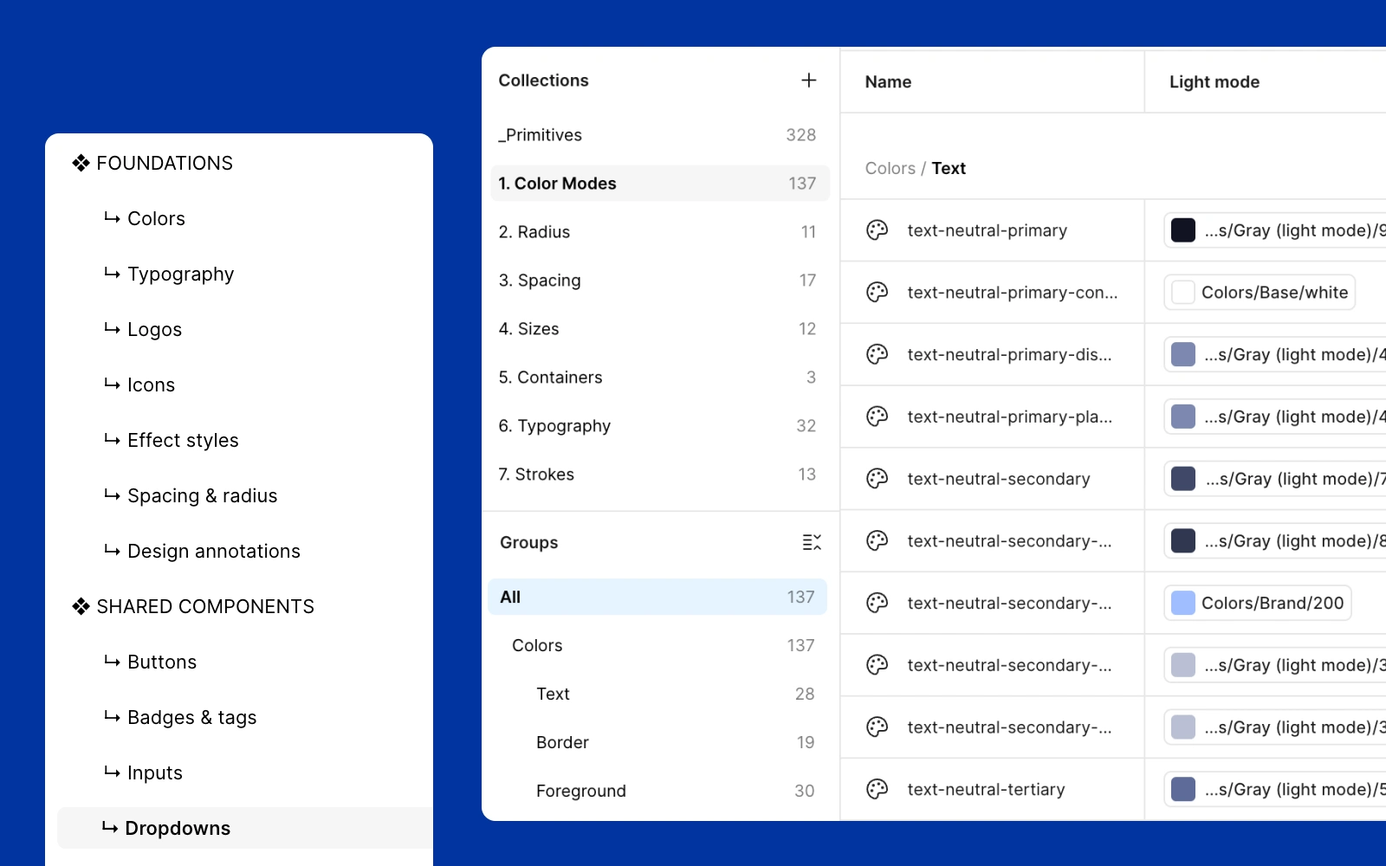1386x866 pixels.
Task: Select the Foreground group
Action: tap(580, 791)
